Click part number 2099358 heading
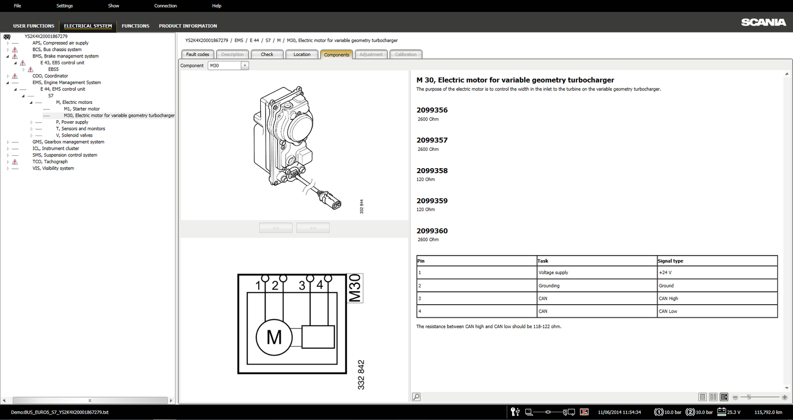Viewport: 793px width, 420px height. [x=432, y=171]
